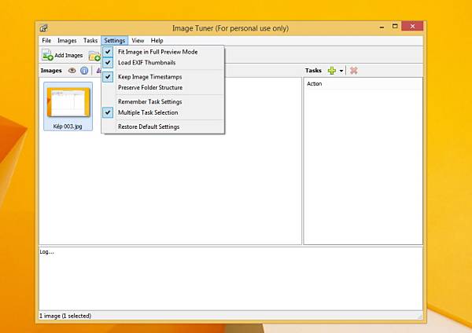The height and width of the screenshot is (333, 472).
Task: Click the Action column header
Action: point(363,84)
